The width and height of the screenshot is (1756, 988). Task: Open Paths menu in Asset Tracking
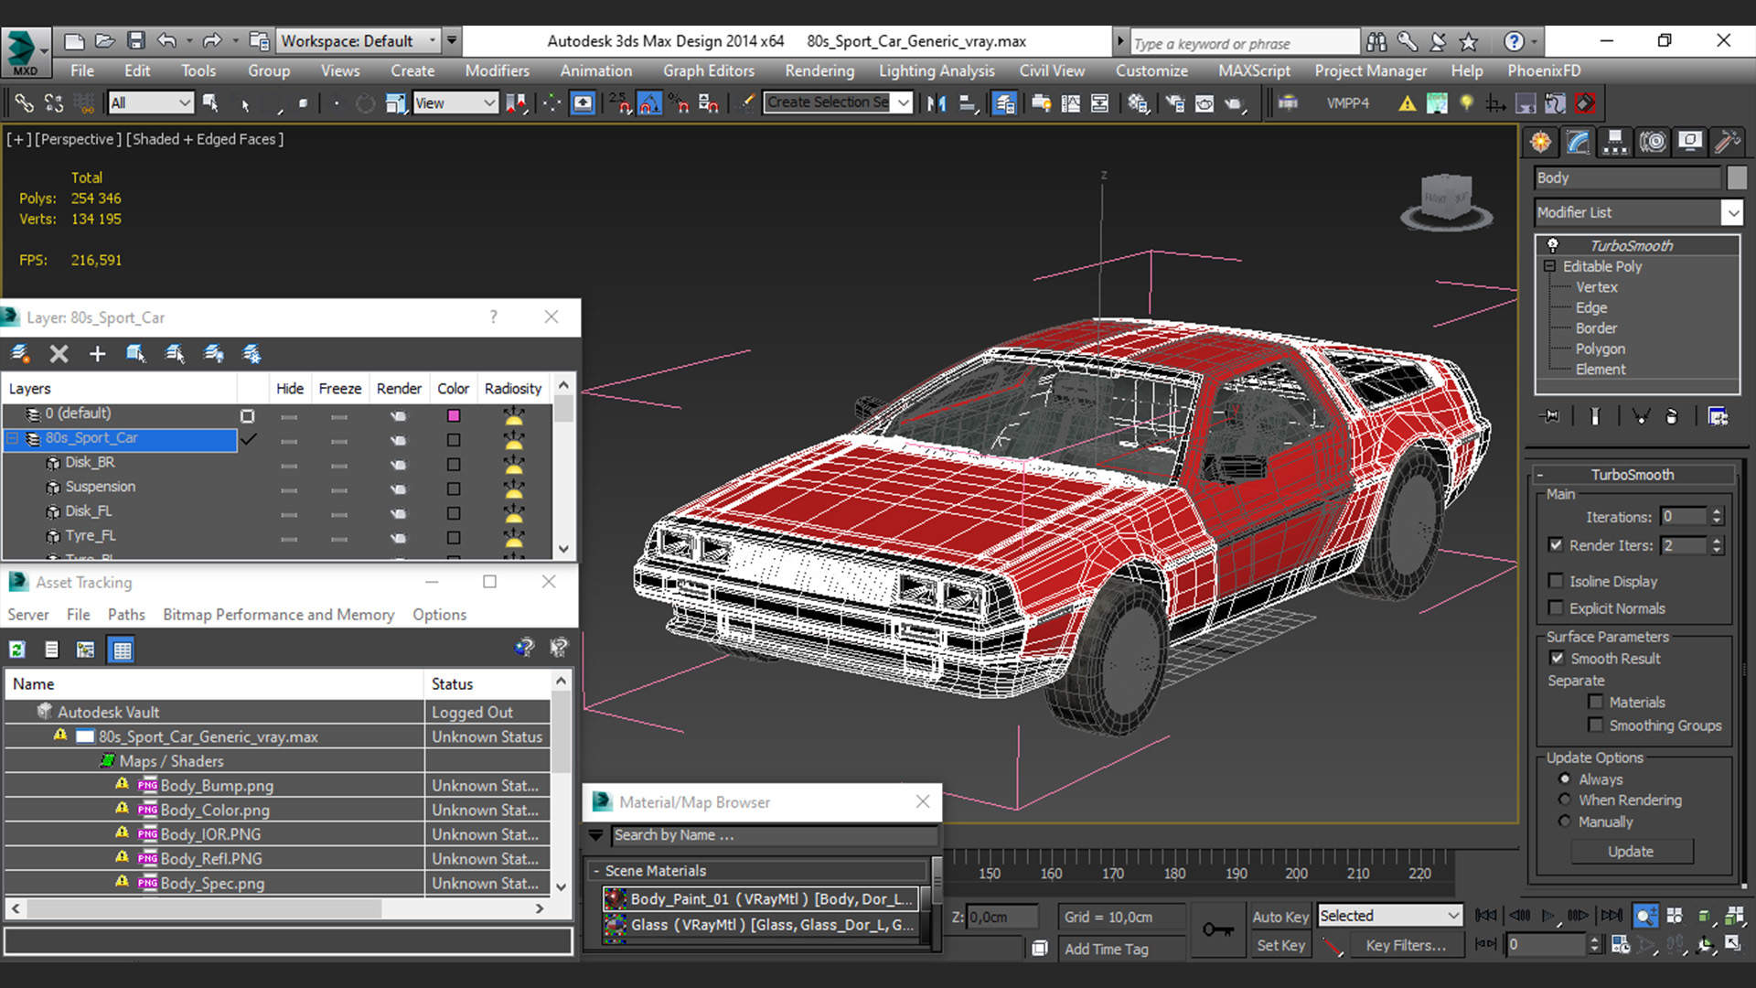(126, 615)
